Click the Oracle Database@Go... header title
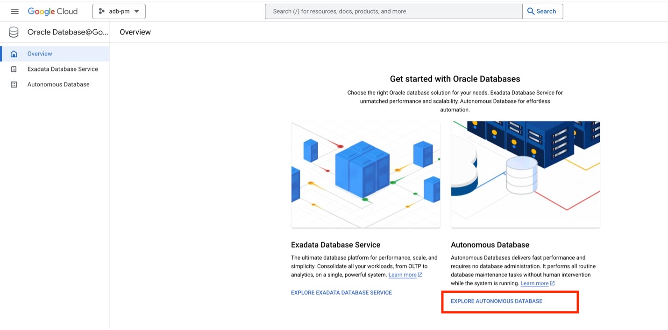668x330 pixels. point(68,32)
